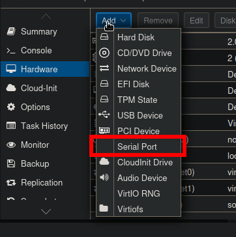This screenshot has width=236, height=237.
Task: Open the Add hardware dropdown button
Action: coord(113,20)
